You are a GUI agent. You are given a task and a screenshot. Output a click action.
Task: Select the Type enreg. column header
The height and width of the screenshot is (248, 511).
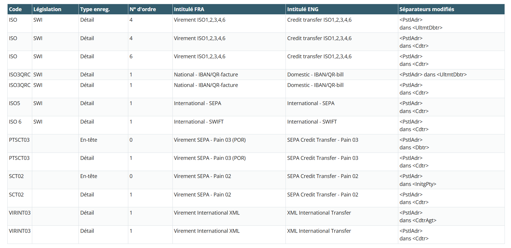click(95, 9)
